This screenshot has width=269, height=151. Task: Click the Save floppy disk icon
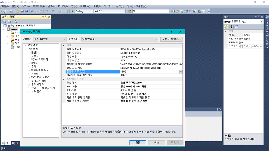tap(22, 11)
